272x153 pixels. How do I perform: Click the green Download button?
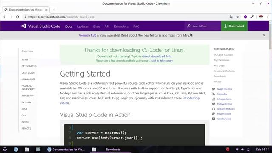[x=234, y=26]
